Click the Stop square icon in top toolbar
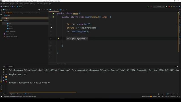181x102 pixels. [174, 7]
